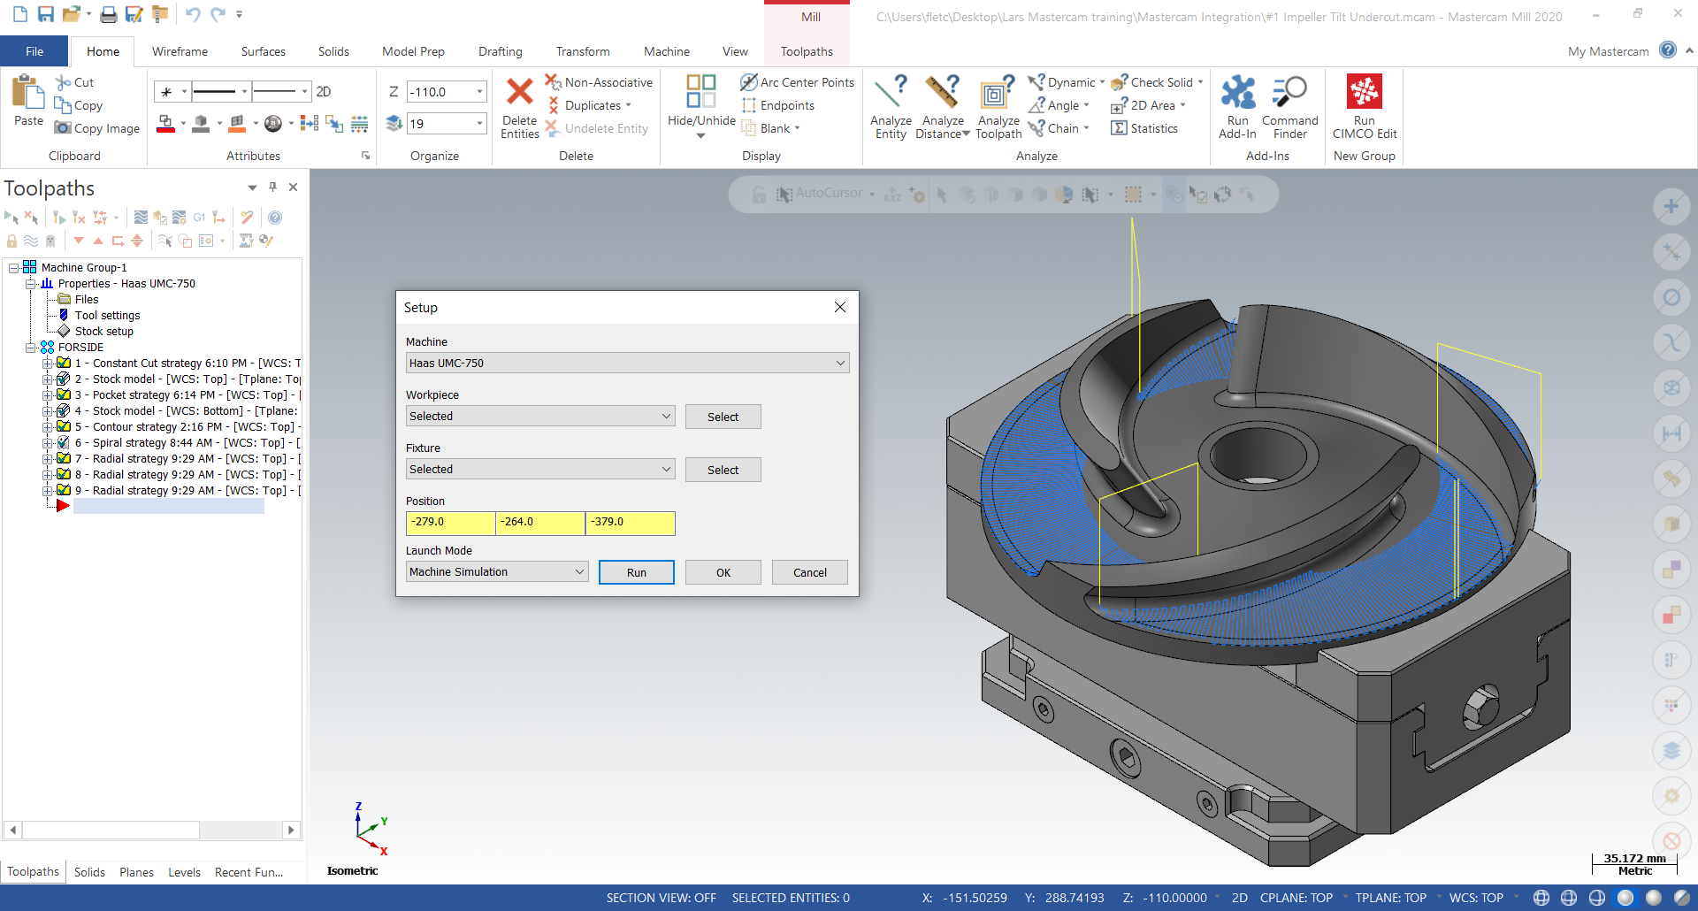
Task: Click the gray solid color swatch
Action: pos(201,124)
